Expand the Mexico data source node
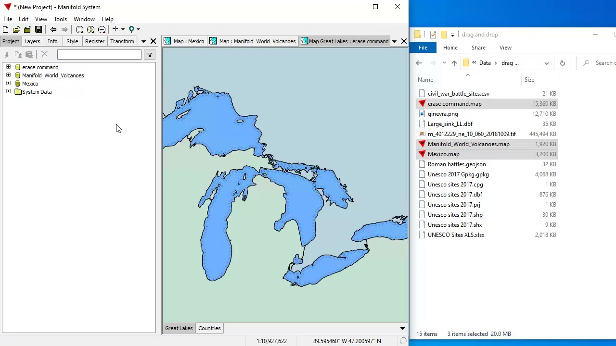This screenshot has height=346, width=616. 8,84
